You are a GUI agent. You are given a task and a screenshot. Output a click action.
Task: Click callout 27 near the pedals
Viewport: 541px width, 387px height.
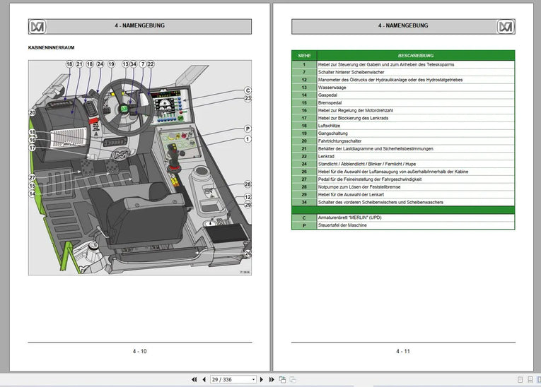[x=32, y=177]
